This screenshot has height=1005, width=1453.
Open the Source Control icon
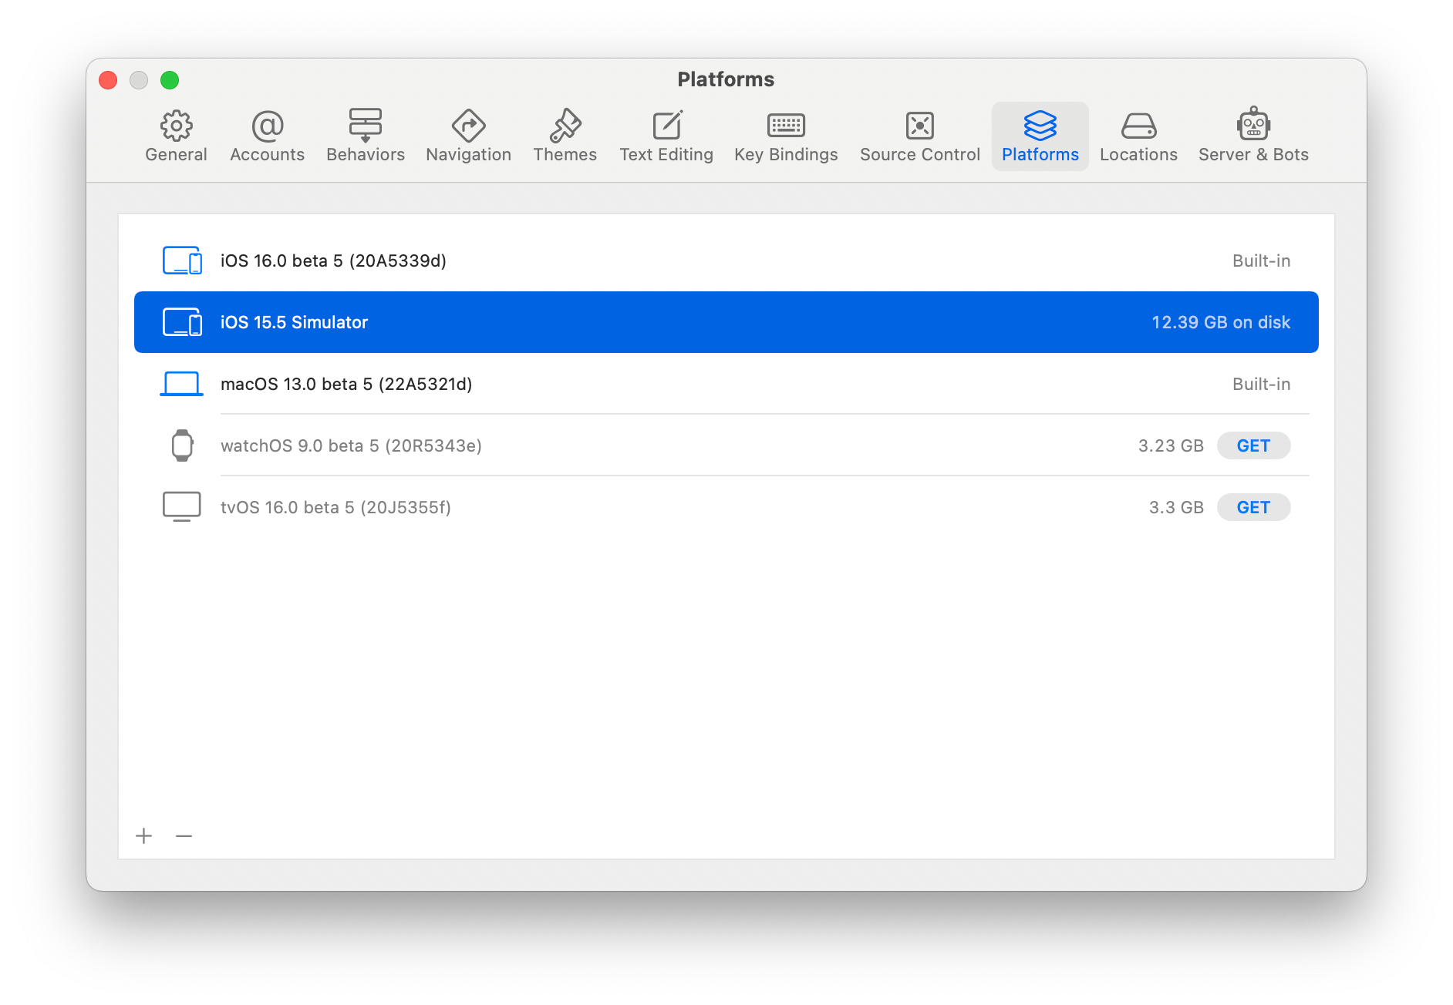point(920,126)
